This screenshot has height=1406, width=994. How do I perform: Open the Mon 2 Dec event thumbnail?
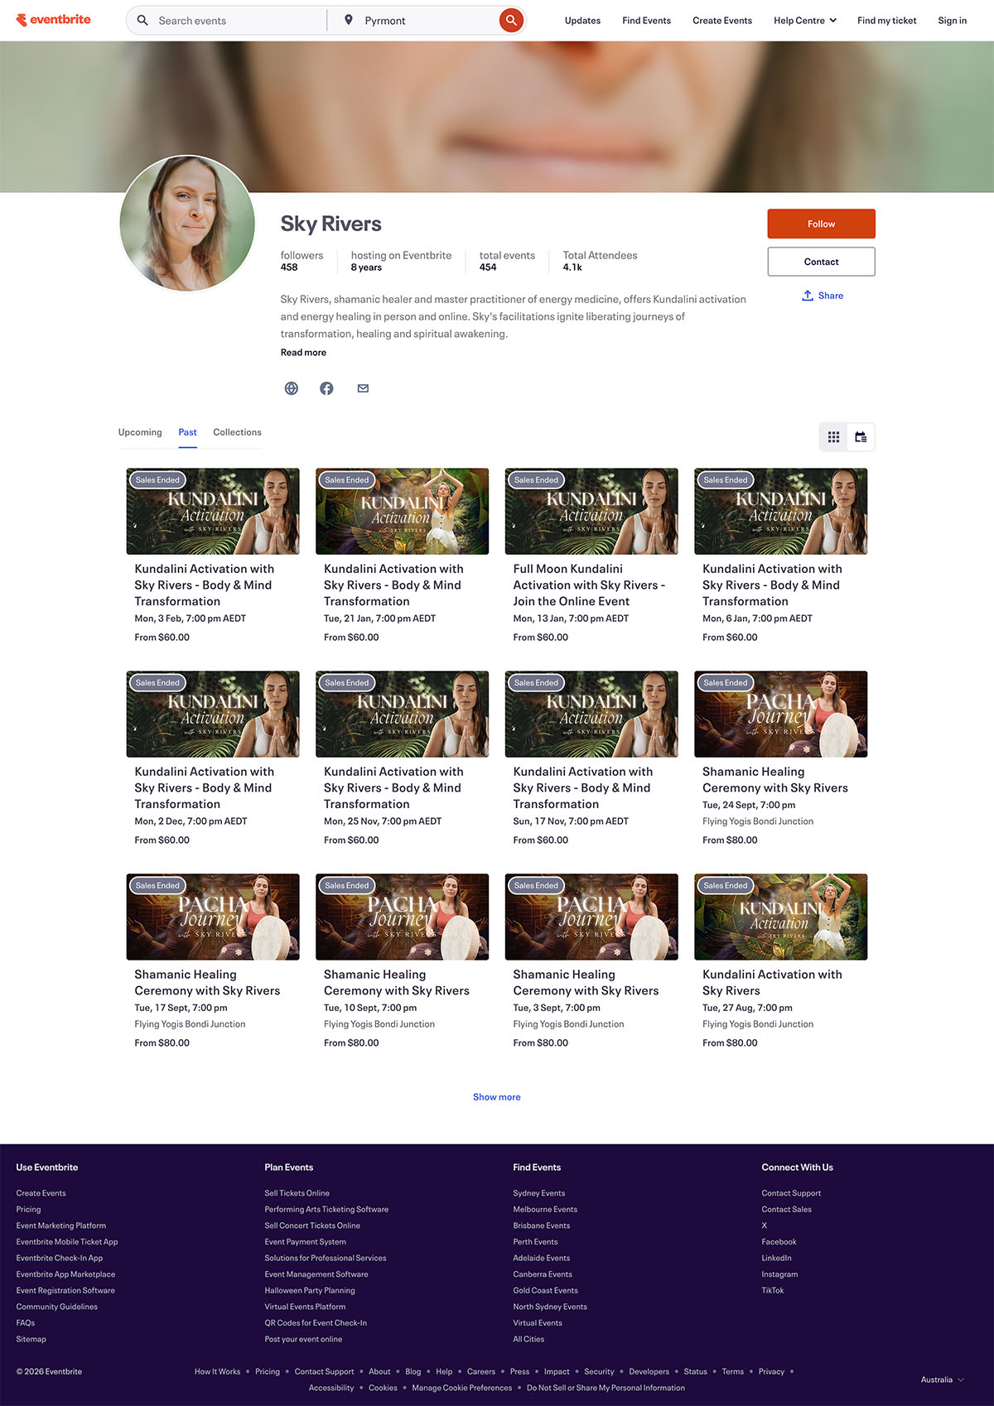pos(213,715)
